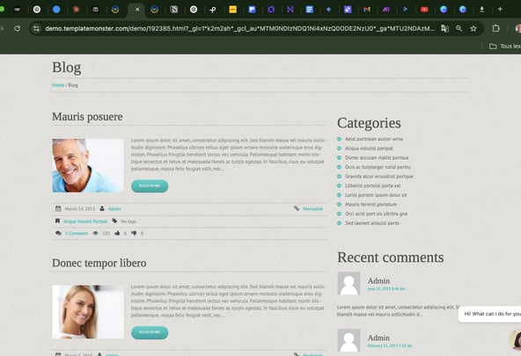Open the zoom magnifier icon in address bar

click(x=459, y=28)
